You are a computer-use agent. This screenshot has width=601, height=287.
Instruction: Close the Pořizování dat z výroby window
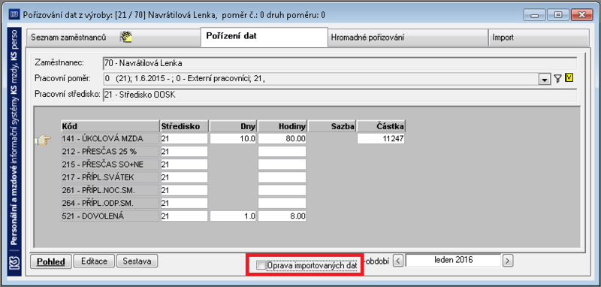click(x=581, y=15)
